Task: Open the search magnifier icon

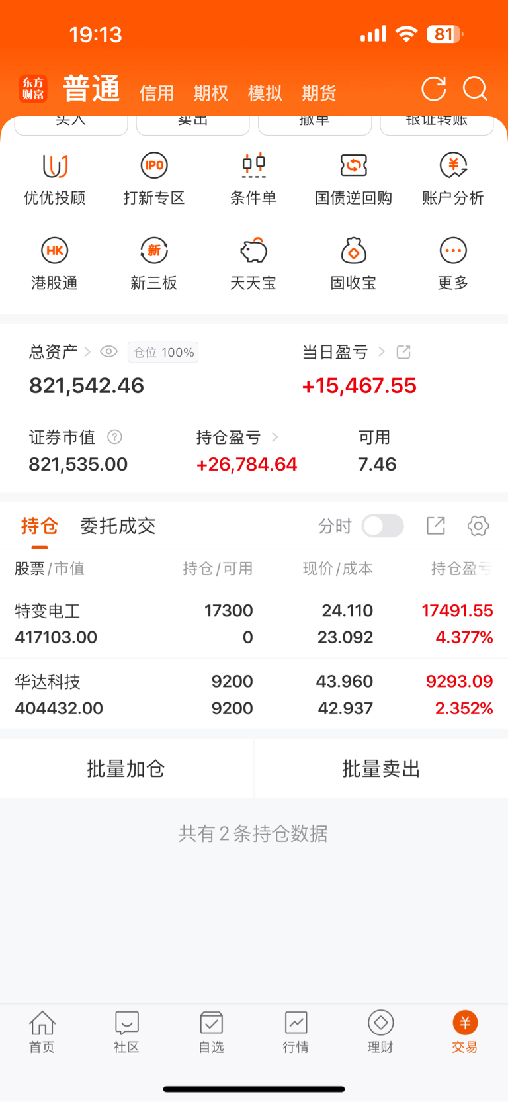Action: (x=475, y=89)
